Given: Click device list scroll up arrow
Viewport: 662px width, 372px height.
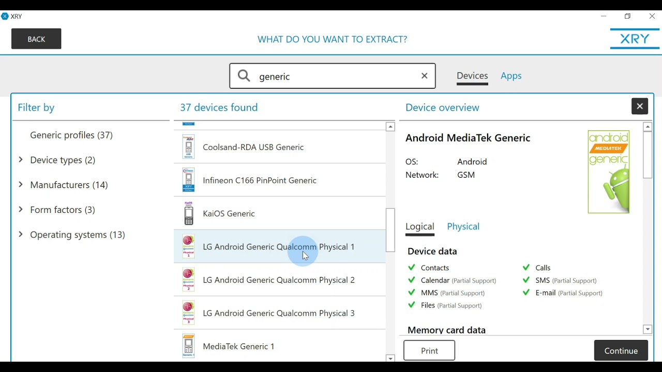Looking at the screenshot, I should tap(390, 127).
